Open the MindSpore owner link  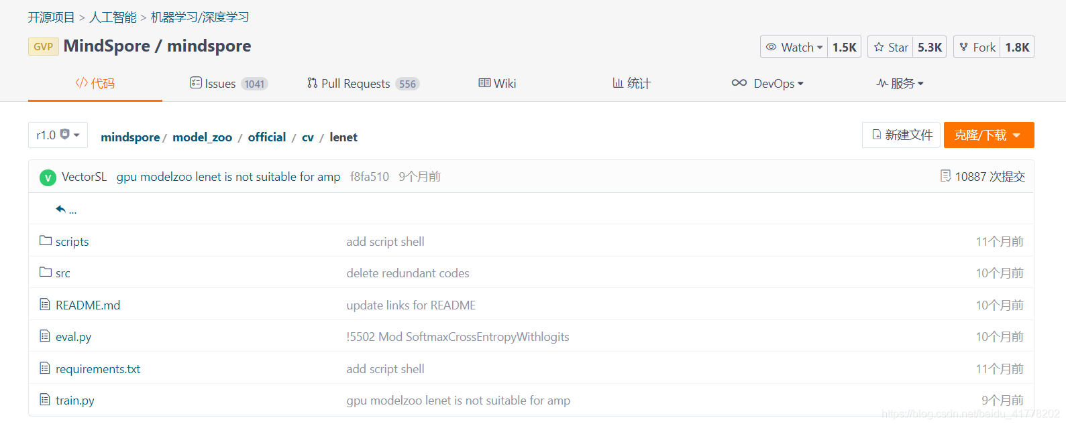click(x=107, y=46)
